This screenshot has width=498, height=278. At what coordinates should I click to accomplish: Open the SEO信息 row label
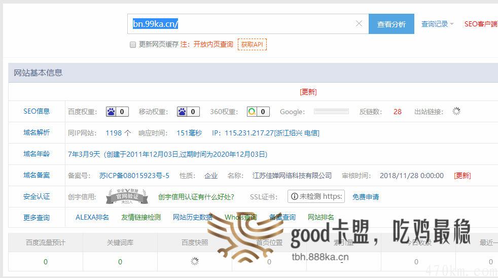(x=37, y=111)
